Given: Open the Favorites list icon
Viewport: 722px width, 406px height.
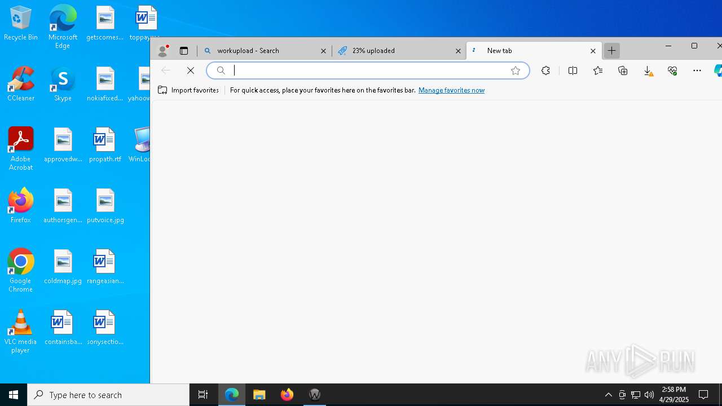Looking at the screenshot, I should point(598,70).
